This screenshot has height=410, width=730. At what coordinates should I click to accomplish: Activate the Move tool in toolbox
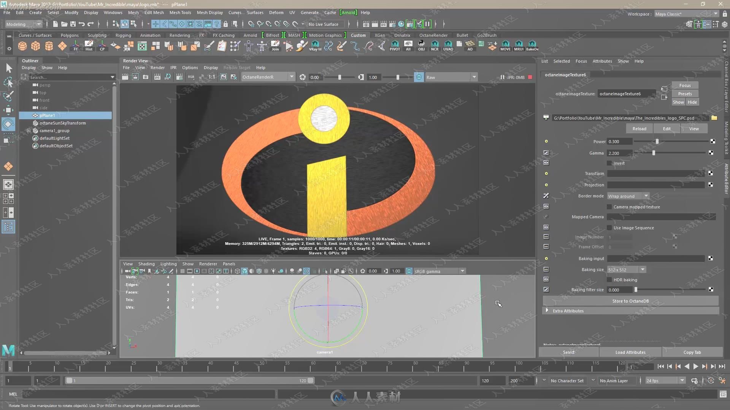coord(8,110)
